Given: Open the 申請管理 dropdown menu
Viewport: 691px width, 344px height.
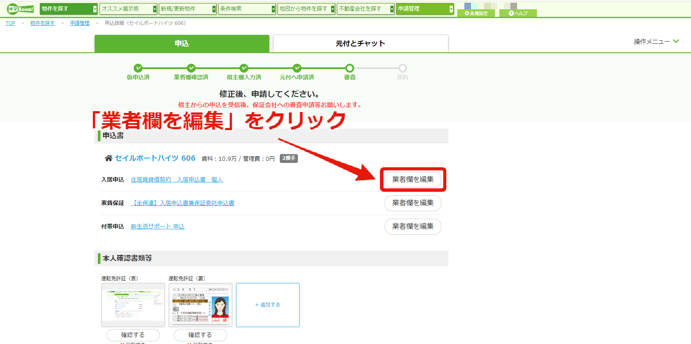Looking at the screenshot, I should coord(425,9).
